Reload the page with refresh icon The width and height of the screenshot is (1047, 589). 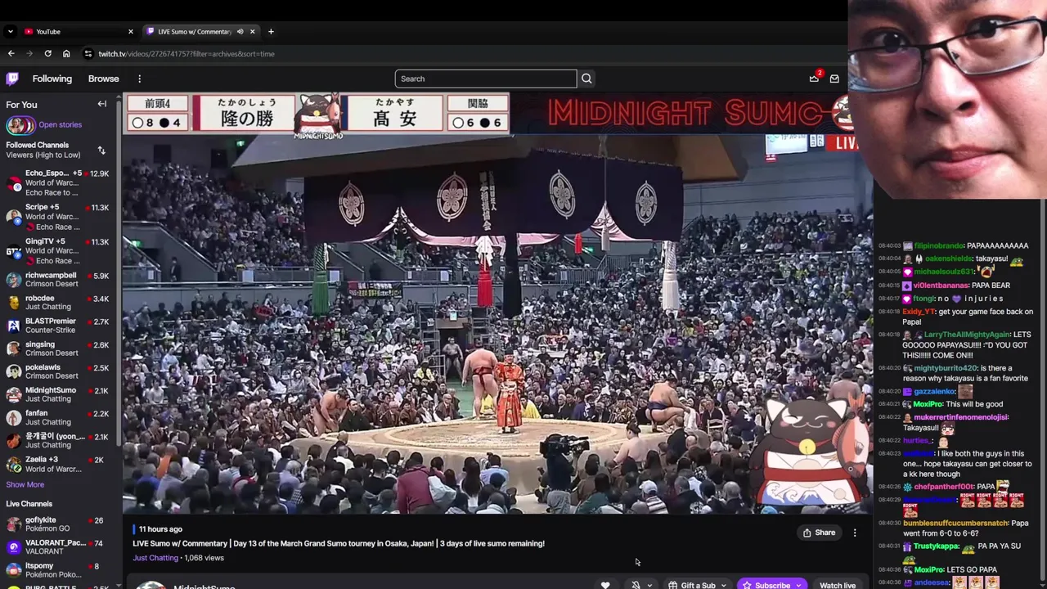[x=48, y=53]
